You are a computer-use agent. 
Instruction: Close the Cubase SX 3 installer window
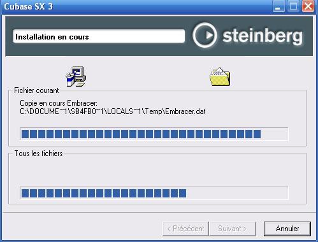coord(308,6)
